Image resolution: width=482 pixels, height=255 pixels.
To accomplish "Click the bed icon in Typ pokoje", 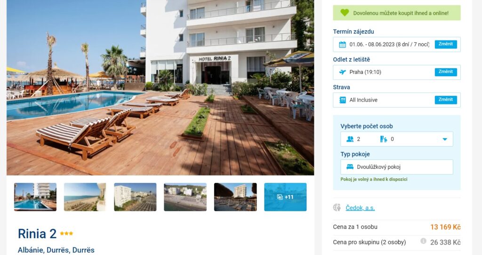I will (x=350, y=167).
